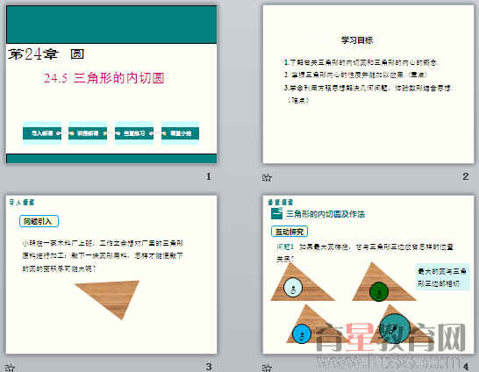Viewport: 479px width, 372px height.
Task: Click the 问题引入 label on slide 3
Action: (x=39, y=221)
